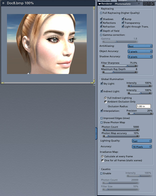Screen dimensions: 156x196
Task: Click the Sky Light Intensity slider handle
Action: [131, 86]
